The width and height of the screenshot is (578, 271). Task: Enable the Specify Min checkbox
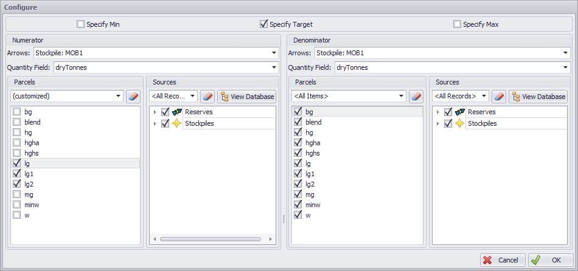[x=81, y=24]
